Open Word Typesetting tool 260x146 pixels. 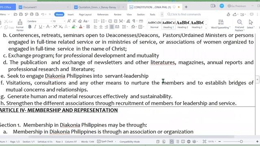click(221, 24)
